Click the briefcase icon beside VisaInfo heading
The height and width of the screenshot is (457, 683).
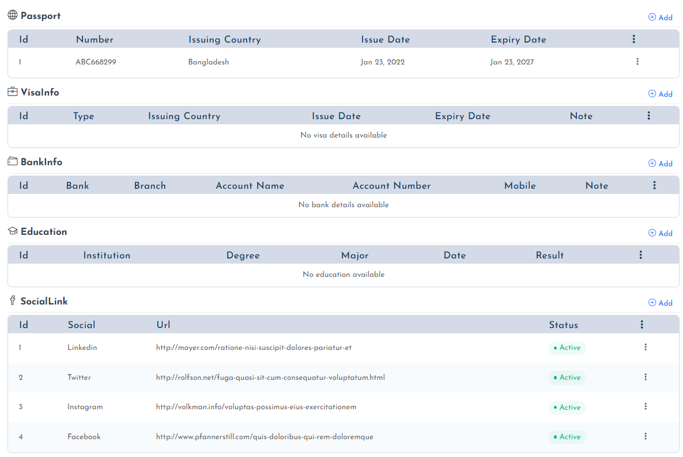11,92
